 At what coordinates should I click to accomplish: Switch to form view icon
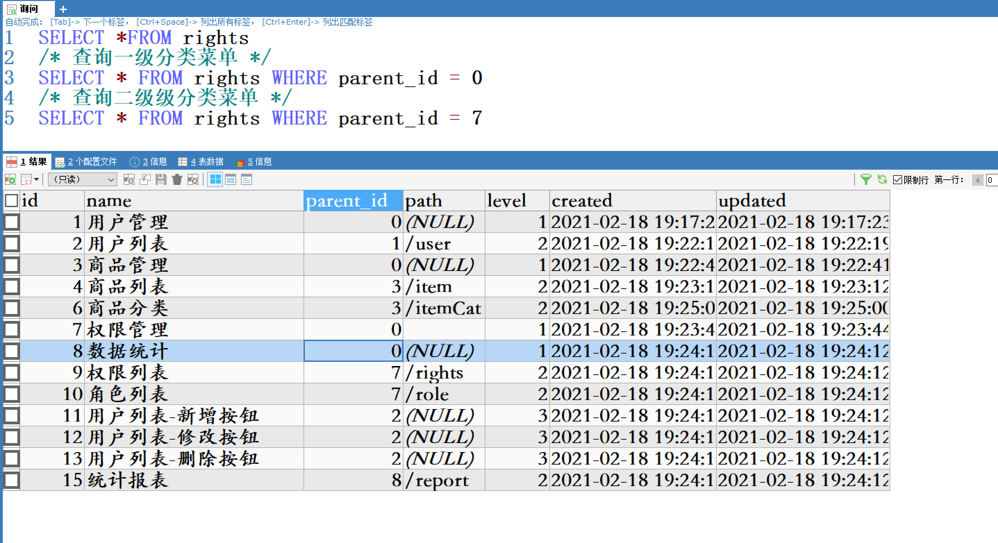231,180
